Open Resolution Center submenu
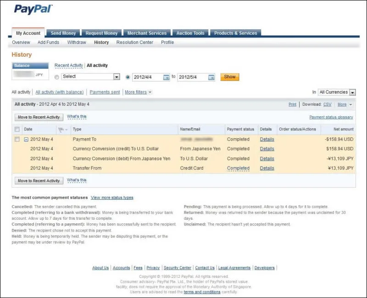 pos(134,43)
